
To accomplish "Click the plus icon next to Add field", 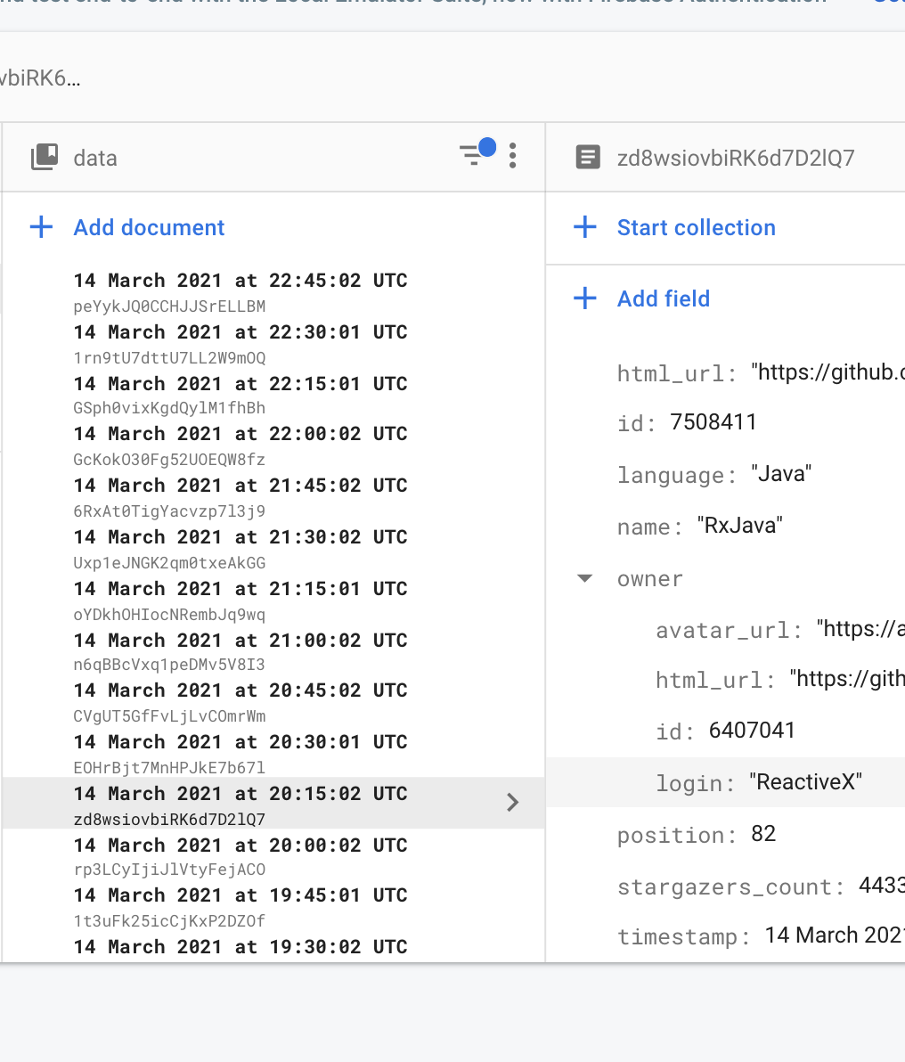I will (x=584, y=298).
